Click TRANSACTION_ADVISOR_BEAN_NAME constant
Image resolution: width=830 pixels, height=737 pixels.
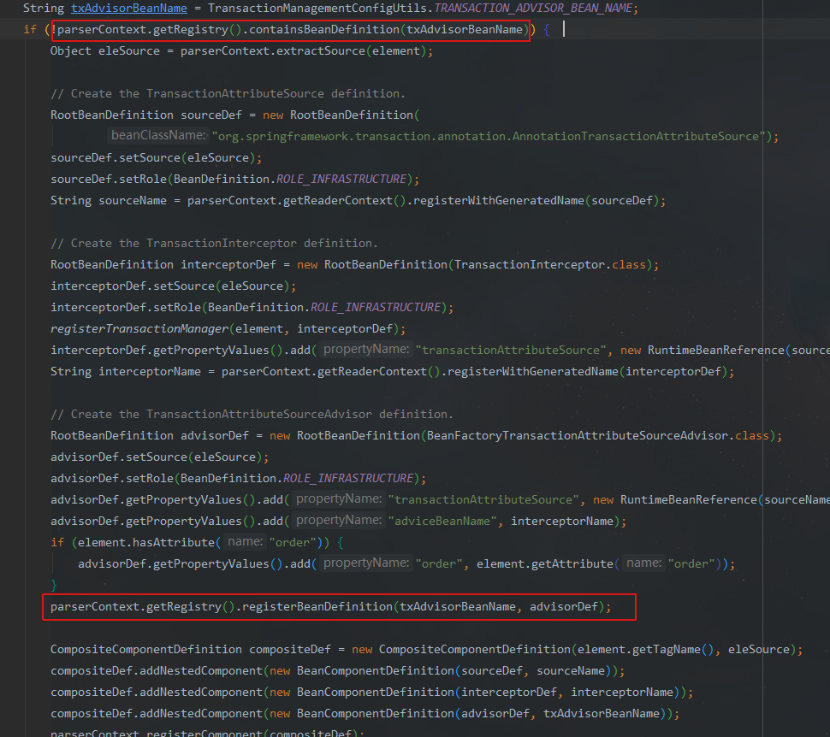tap(533, 8)
